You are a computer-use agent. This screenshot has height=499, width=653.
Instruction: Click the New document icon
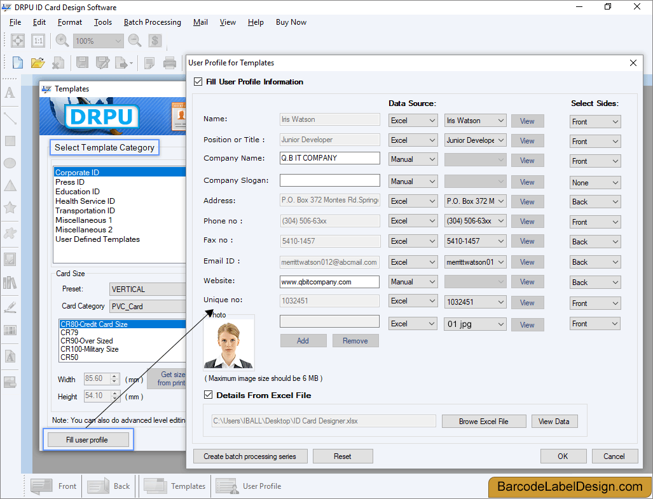18,63
